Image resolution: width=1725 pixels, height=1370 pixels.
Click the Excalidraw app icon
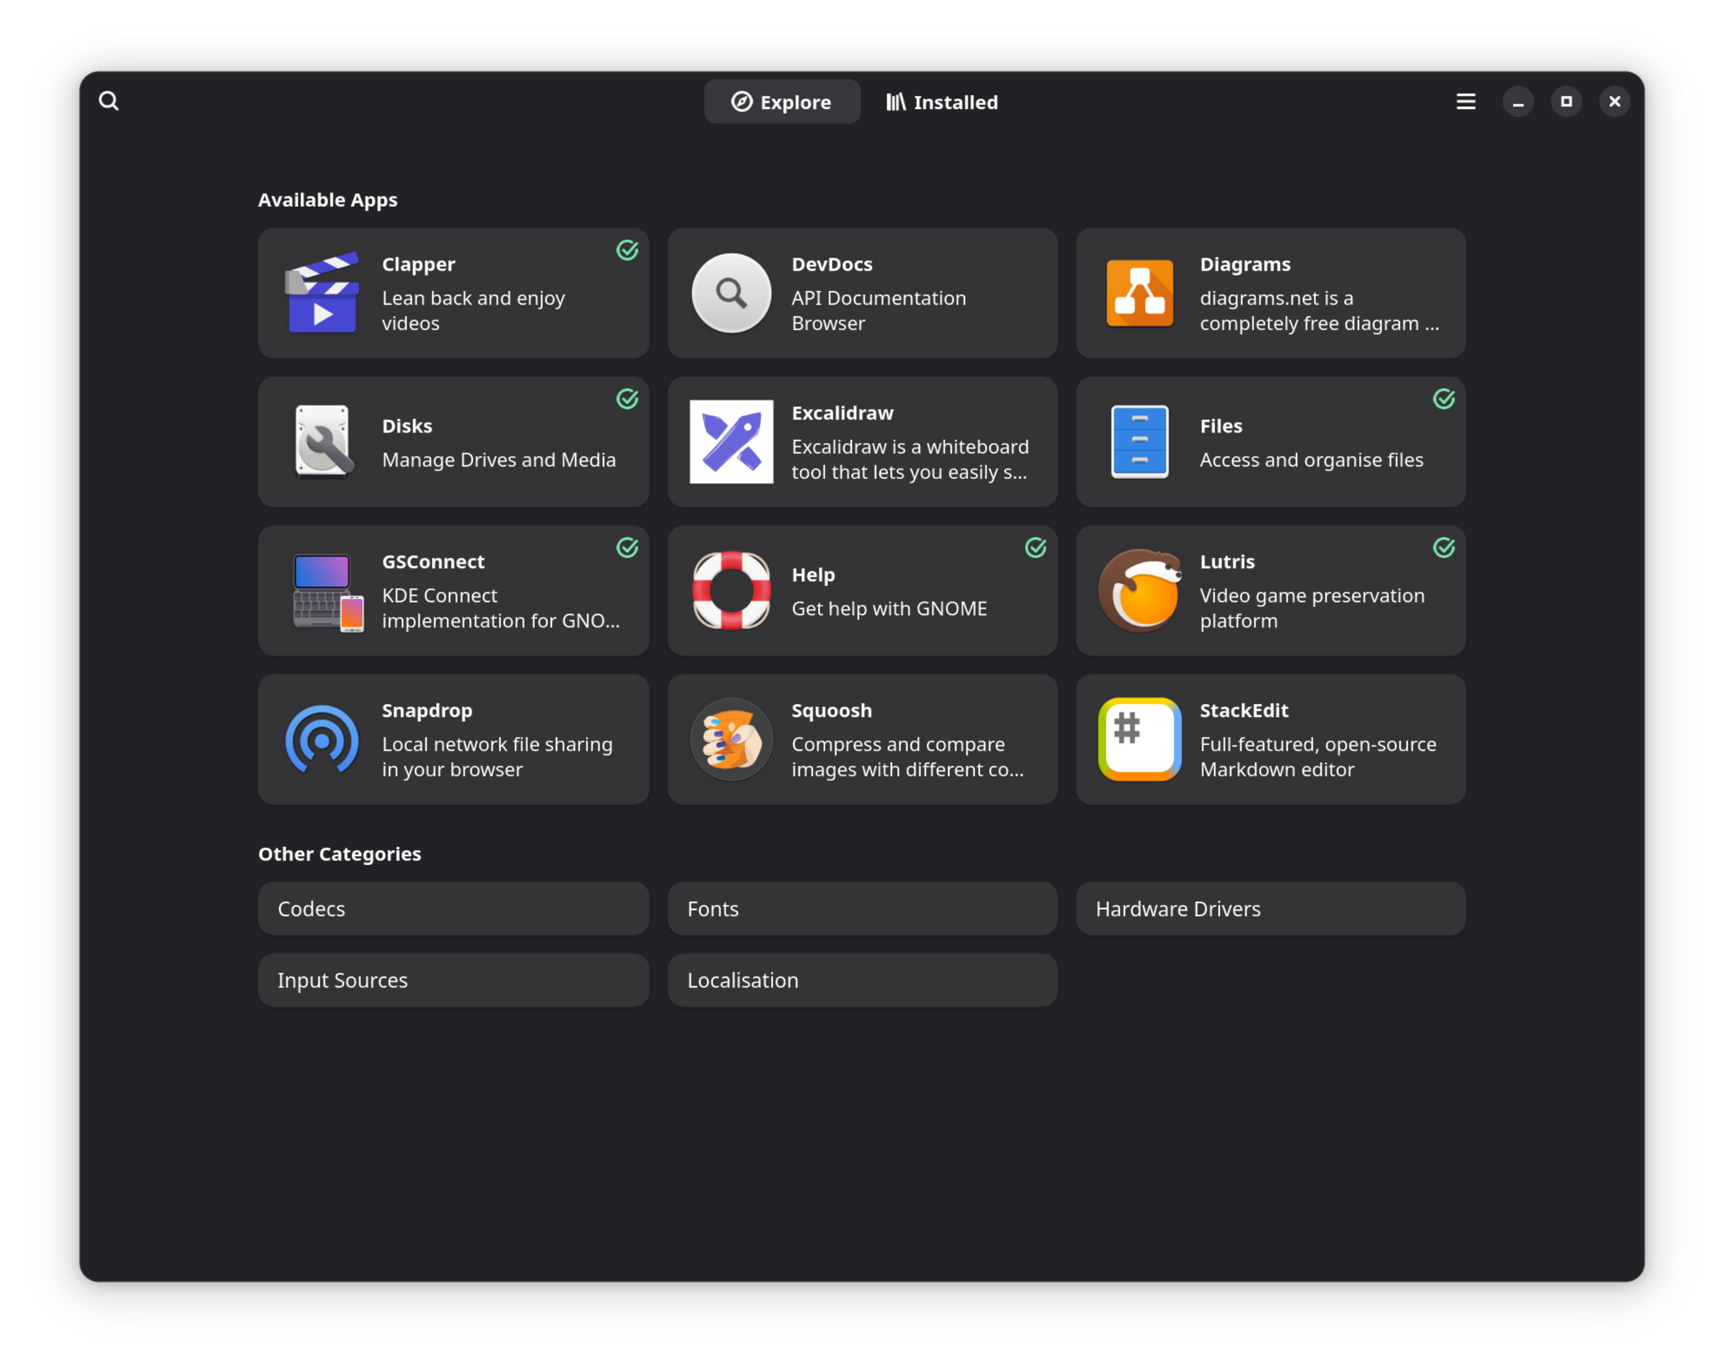(x=731, y=442)
